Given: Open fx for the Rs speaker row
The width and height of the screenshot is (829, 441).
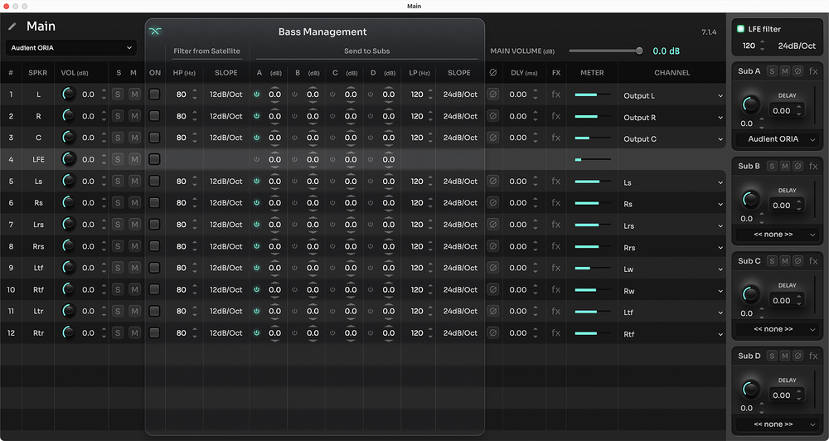Looking at the screenshot, I should 556,203.
